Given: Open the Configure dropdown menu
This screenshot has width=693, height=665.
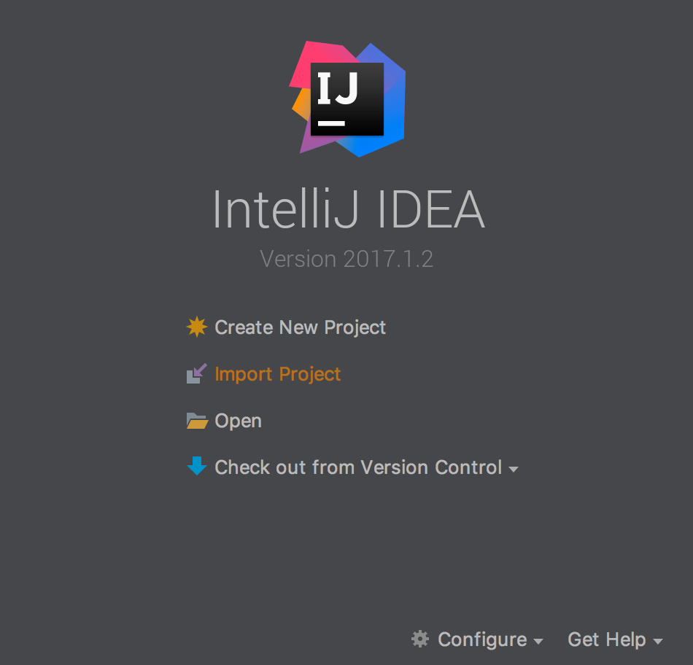Looking at the screenshot, I should [481, 639].
